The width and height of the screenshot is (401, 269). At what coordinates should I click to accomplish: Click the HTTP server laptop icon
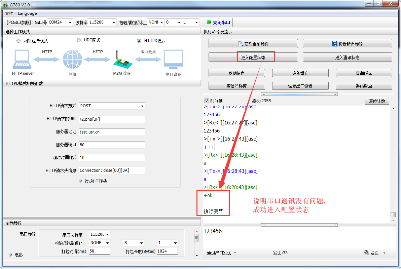[x=22, y=60]
